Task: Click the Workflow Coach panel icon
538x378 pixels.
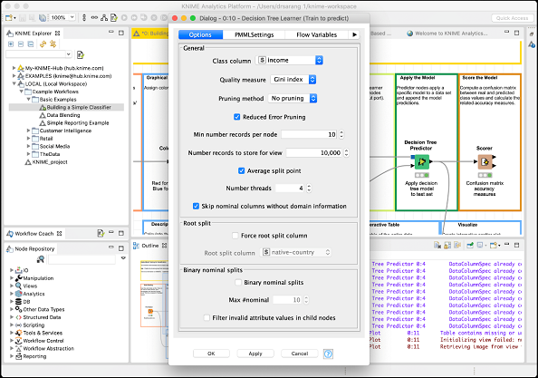Action: [10, 234]
